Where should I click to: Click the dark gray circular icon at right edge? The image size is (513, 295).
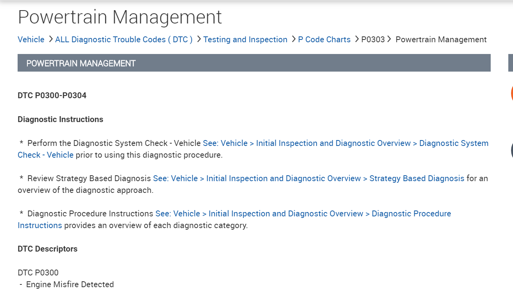click(x=511, y=151)
